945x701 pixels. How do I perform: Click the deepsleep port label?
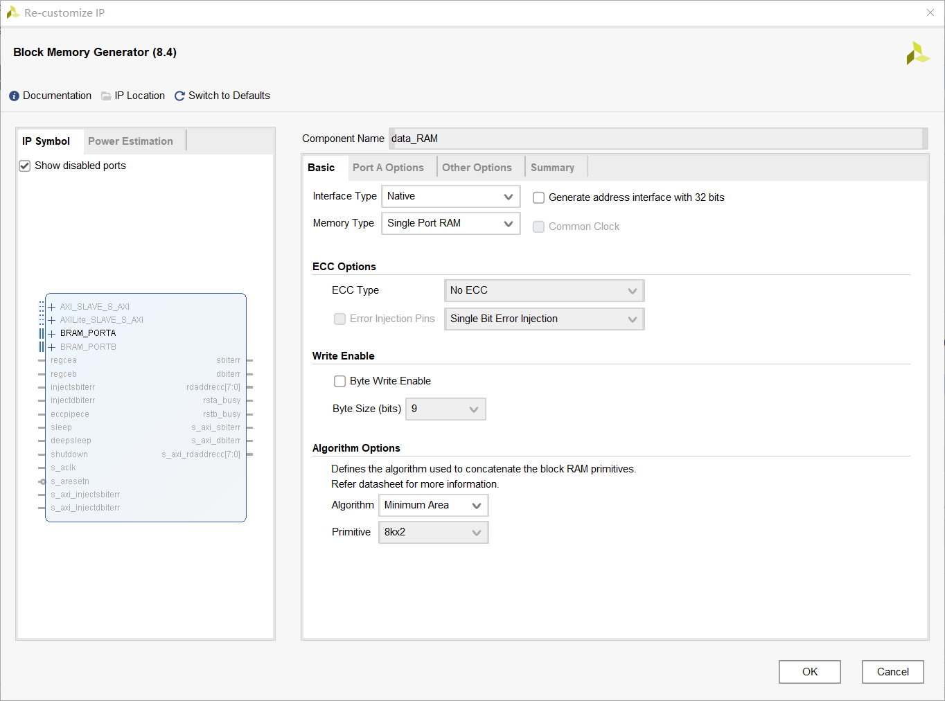tap(71, 441)
